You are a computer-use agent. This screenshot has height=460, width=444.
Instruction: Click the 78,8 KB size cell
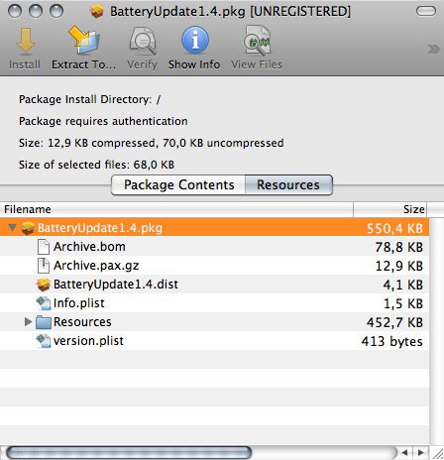click(399, 247)
